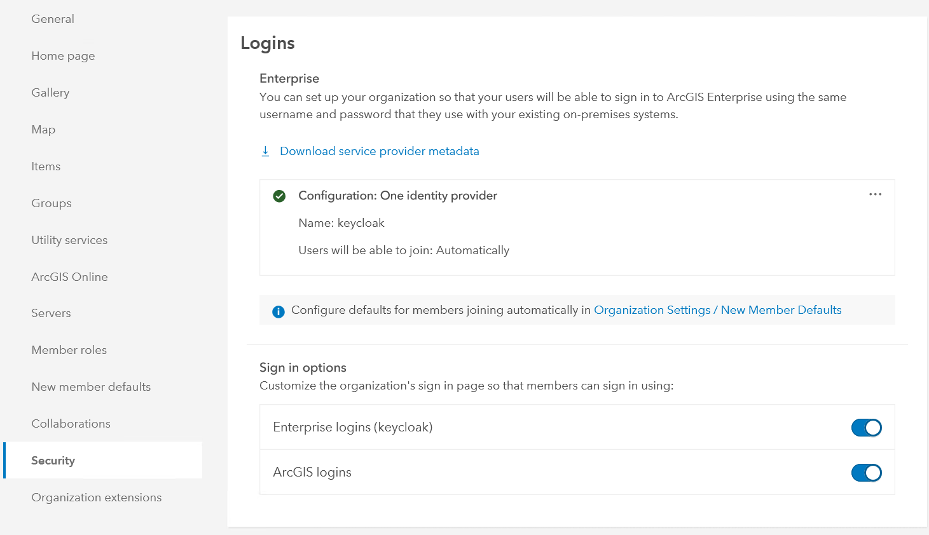Open the Groups settings

(52, 203)
